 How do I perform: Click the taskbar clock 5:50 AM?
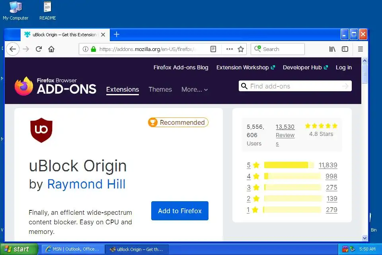click(x=367, y=249)
